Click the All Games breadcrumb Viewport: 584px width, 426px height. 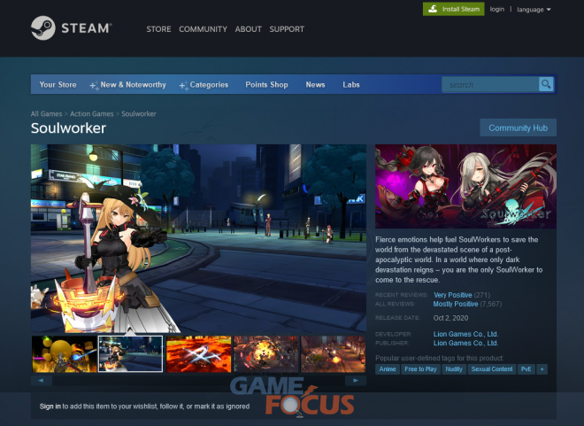(47, 113)
